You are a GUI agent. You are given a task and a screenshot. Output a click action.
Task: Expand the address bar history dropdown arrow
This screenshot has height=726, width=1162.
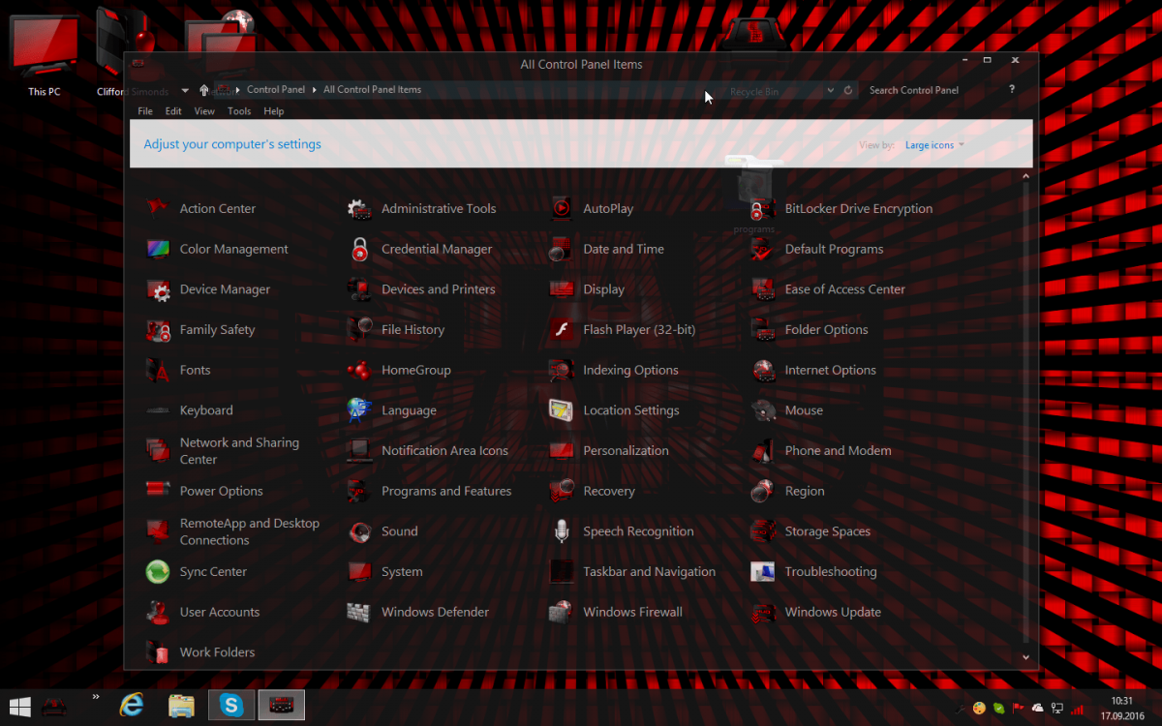pos(831,90)
